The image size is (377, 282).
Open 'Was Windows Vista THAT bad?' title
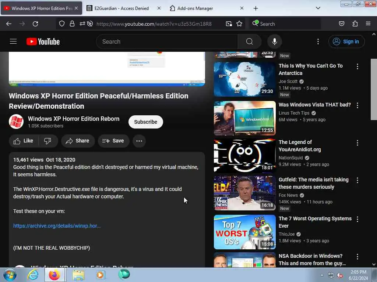(x=314, y=105)
